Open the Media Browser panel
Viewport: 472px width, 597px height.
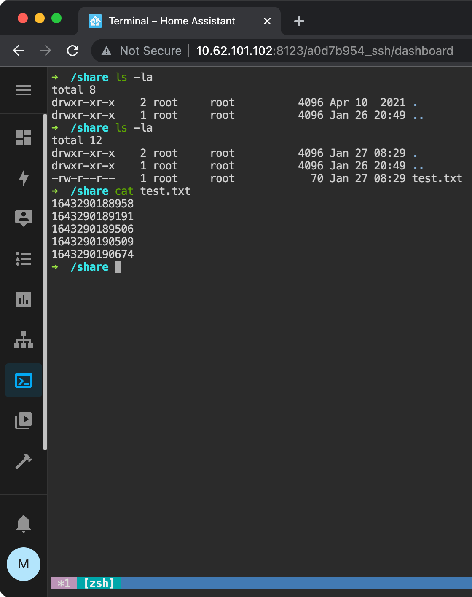[24, 420]
